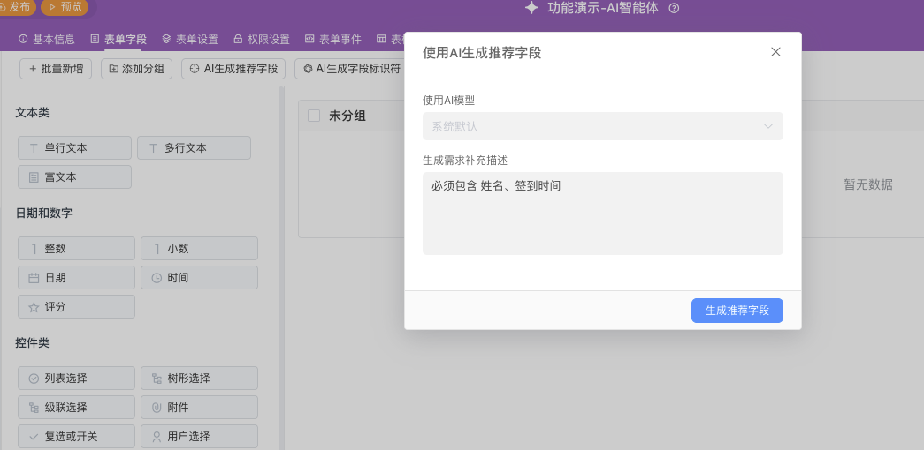Screen dimensions: 924x450
Task: Click the 添加分组 button
Action: pos(136,69)
